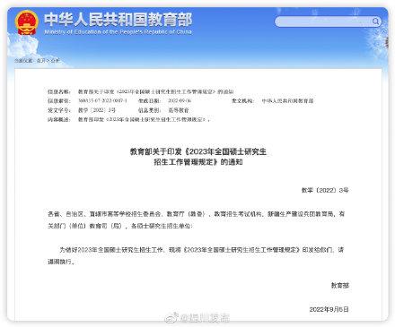395x327 pixels.
Task: Click the body paragraph starting 为做好2023年
Action: tap(196, 255)
